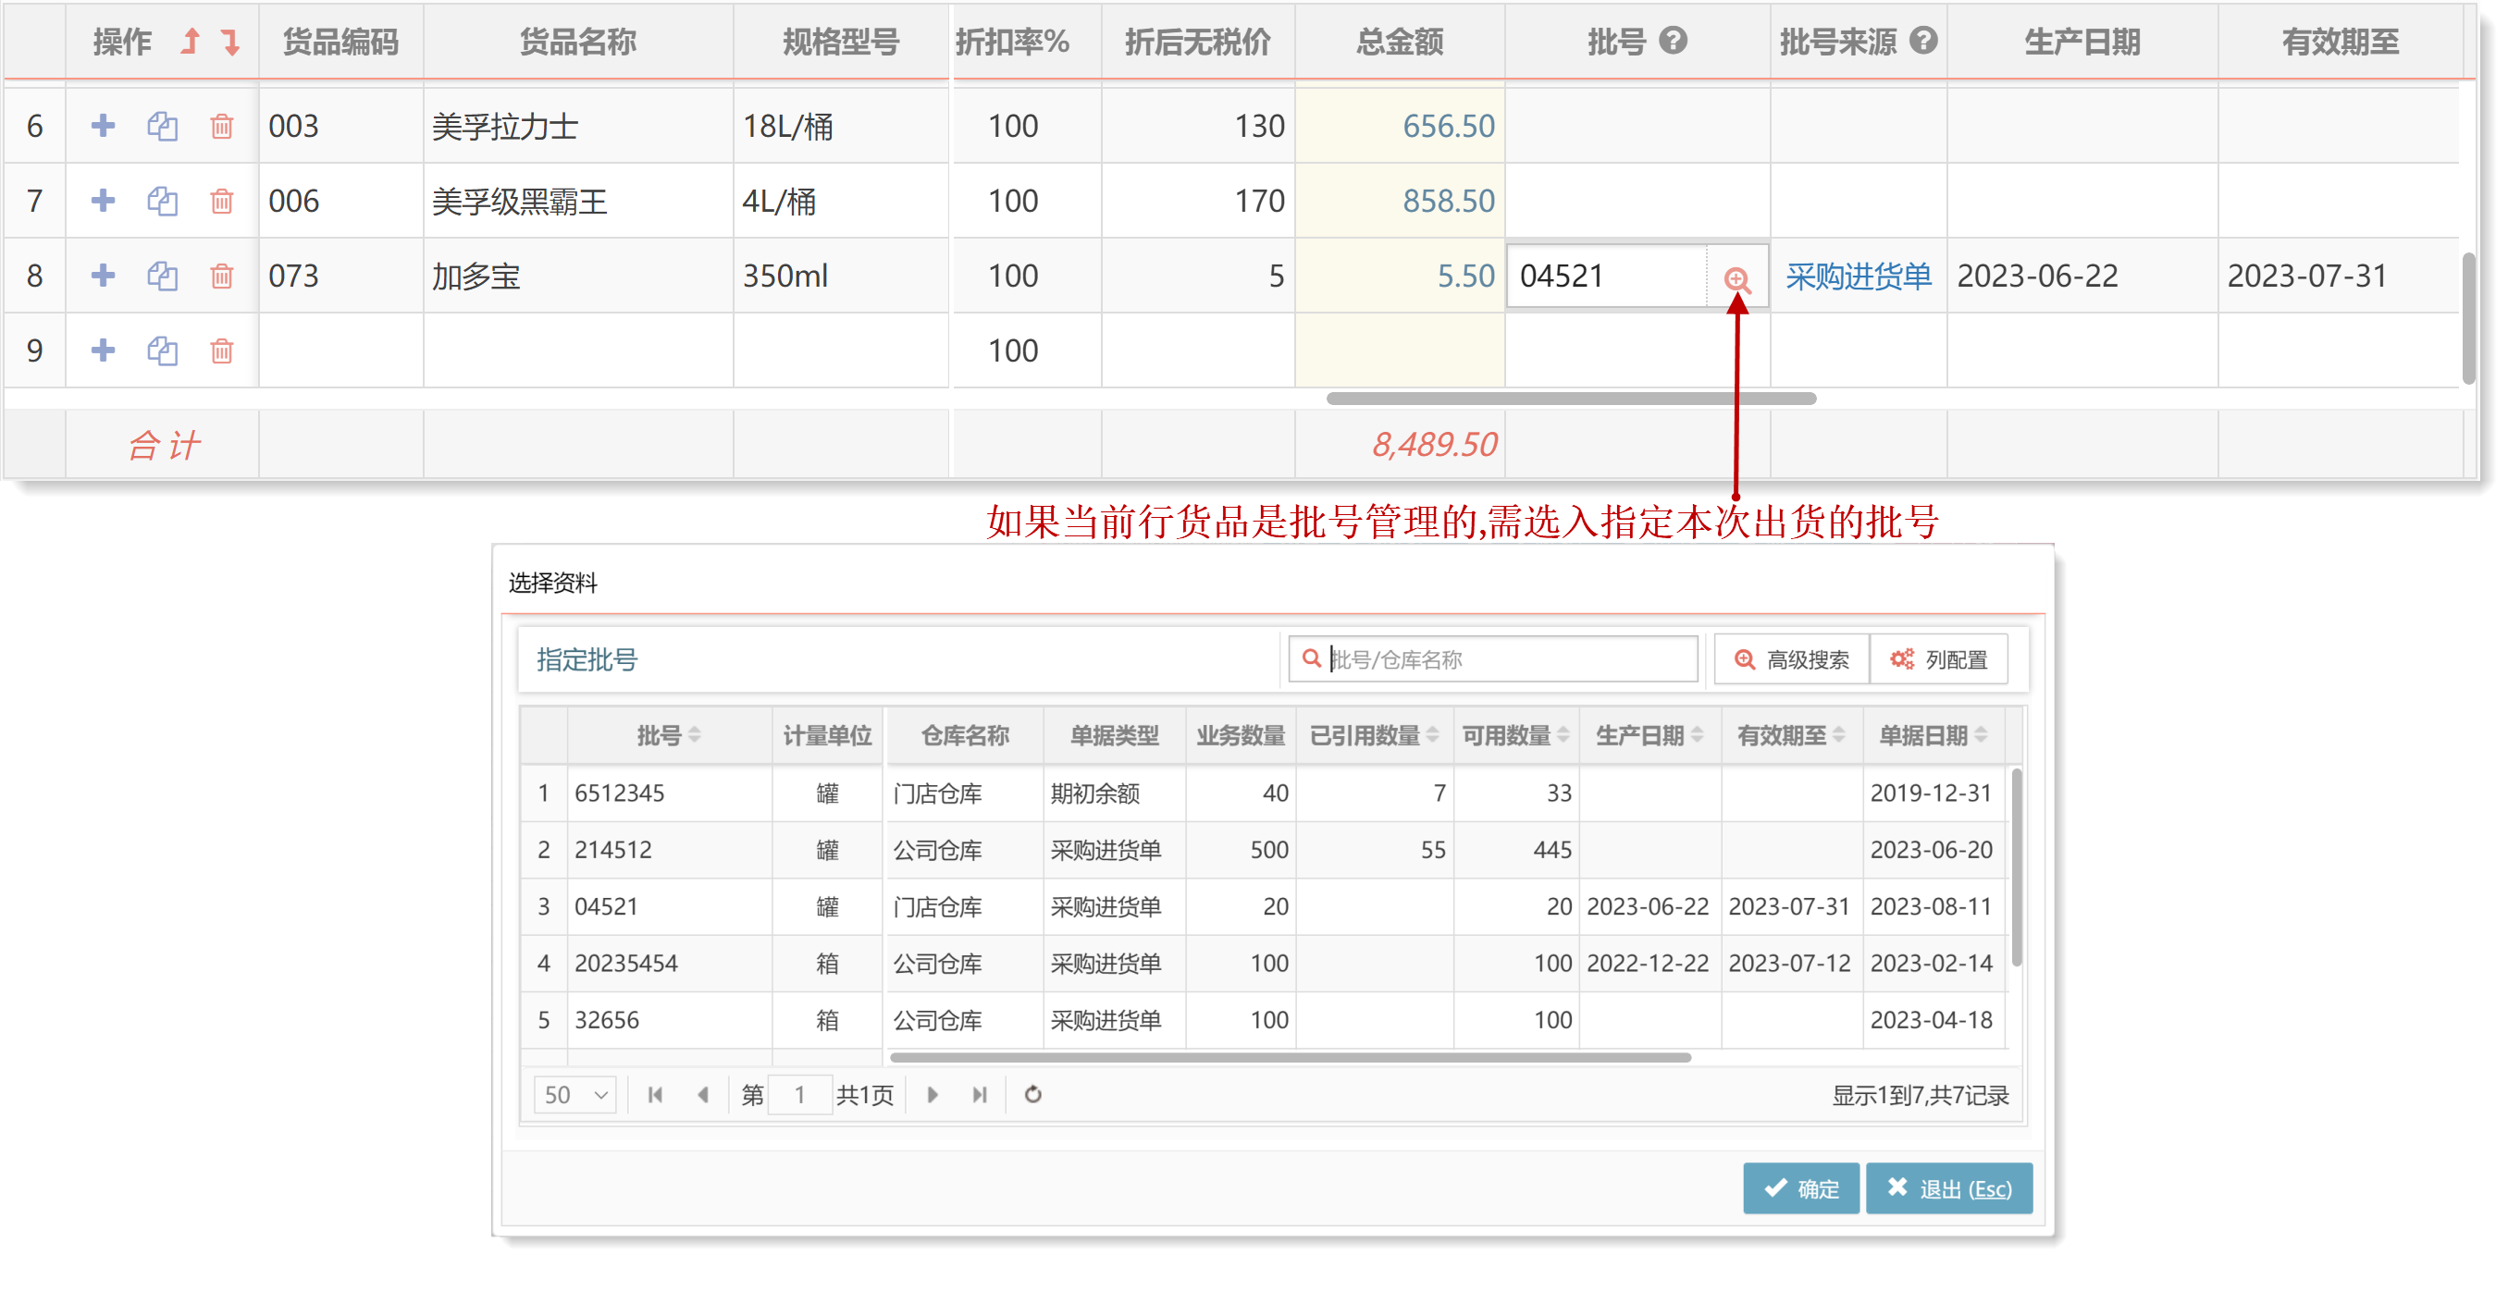The height and width of the screenshot is (1291, 2508).
Task: Click the 350ml specification cell
Action: [841, 276]
